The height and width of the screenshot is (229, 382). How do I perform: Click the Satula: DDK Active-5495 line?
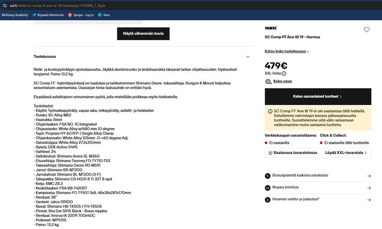click(56, 147)
